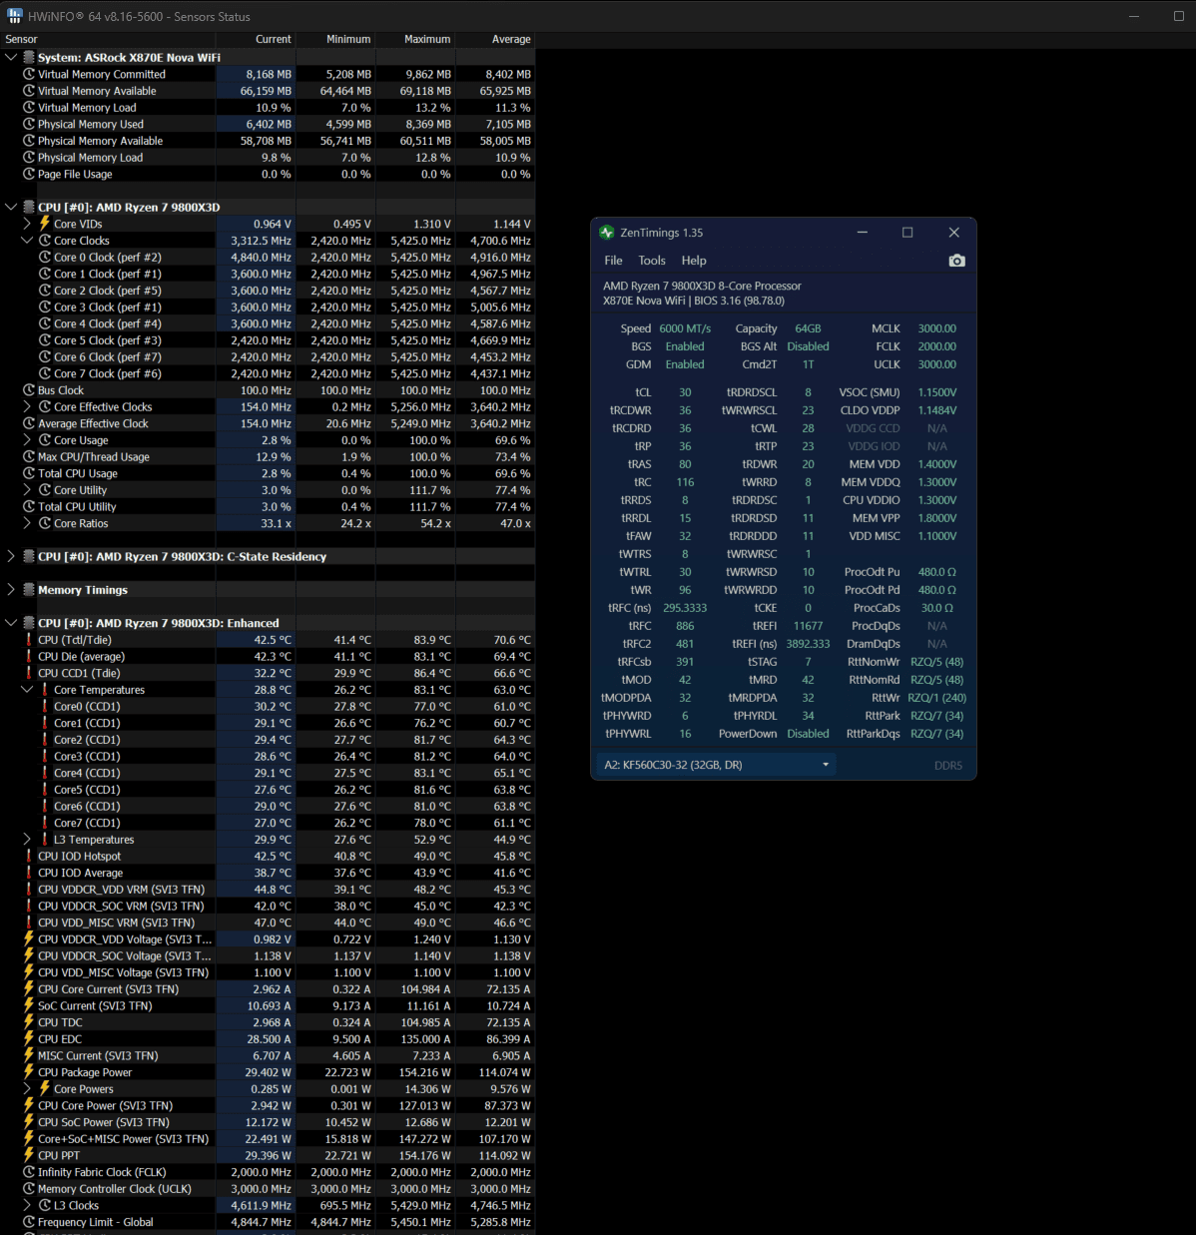Click the lightning icon beside CPU EDC
Image resolution: width=1196 pixels, height=1235 pixels.
tap(29, 1039)
